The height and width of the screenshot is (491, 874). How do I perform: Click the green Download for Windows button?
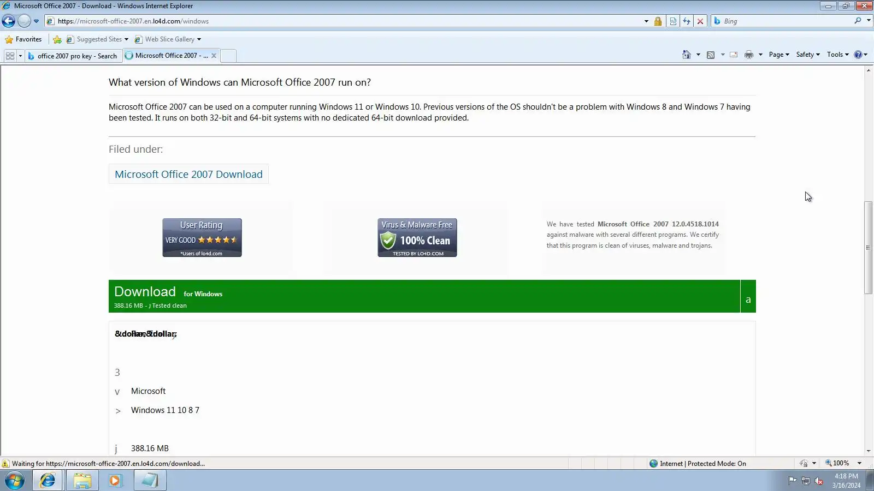(x=424, y=296)
